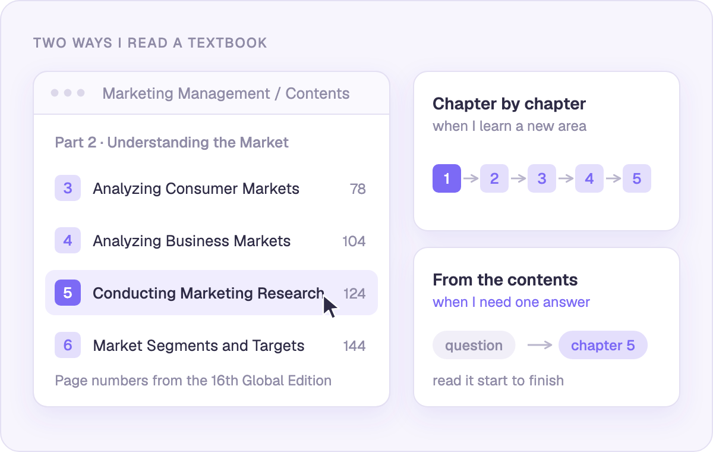Click page number 124
The width and height of the screenshot is (713, 452).
(x=355, y=294)
